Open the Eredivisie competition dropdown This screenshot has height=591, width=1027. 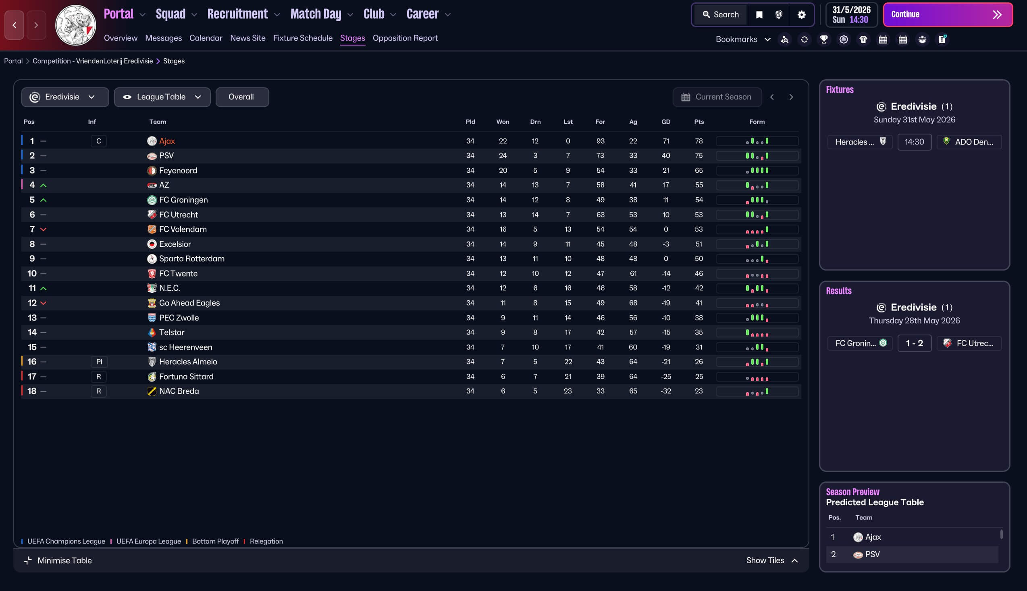click(65, 97)
